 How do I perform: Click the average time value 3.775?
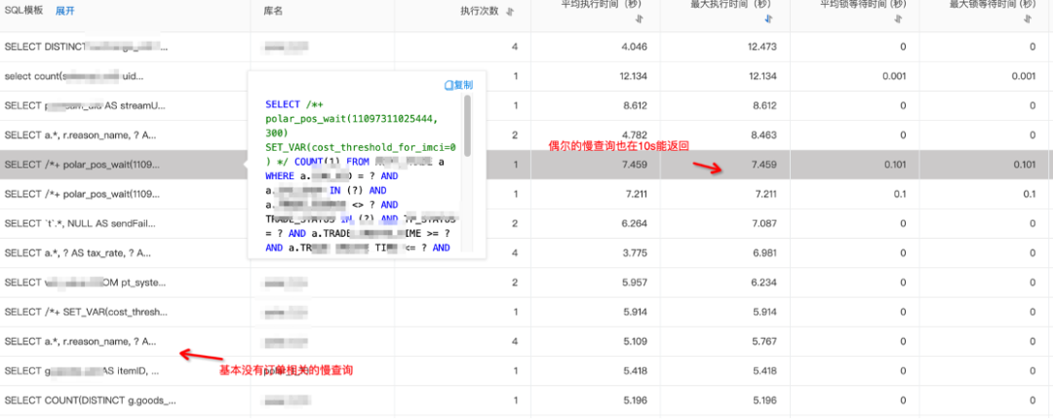[635, 253]
